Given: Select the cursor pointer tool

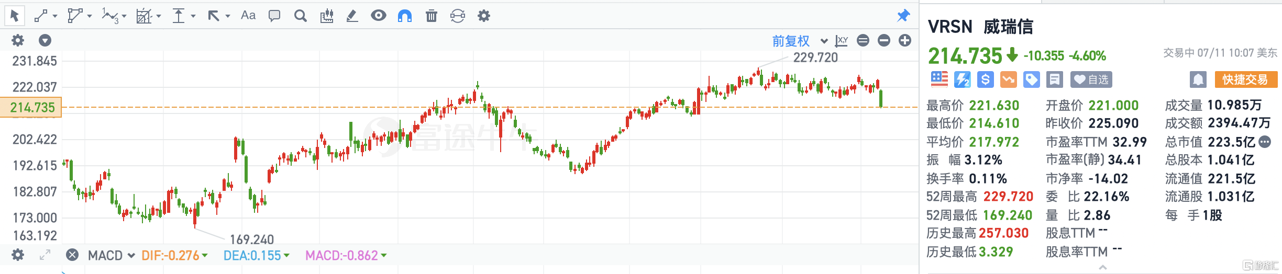Looking at the screenshot, I should pyautogui.click(x=15, y=16).
